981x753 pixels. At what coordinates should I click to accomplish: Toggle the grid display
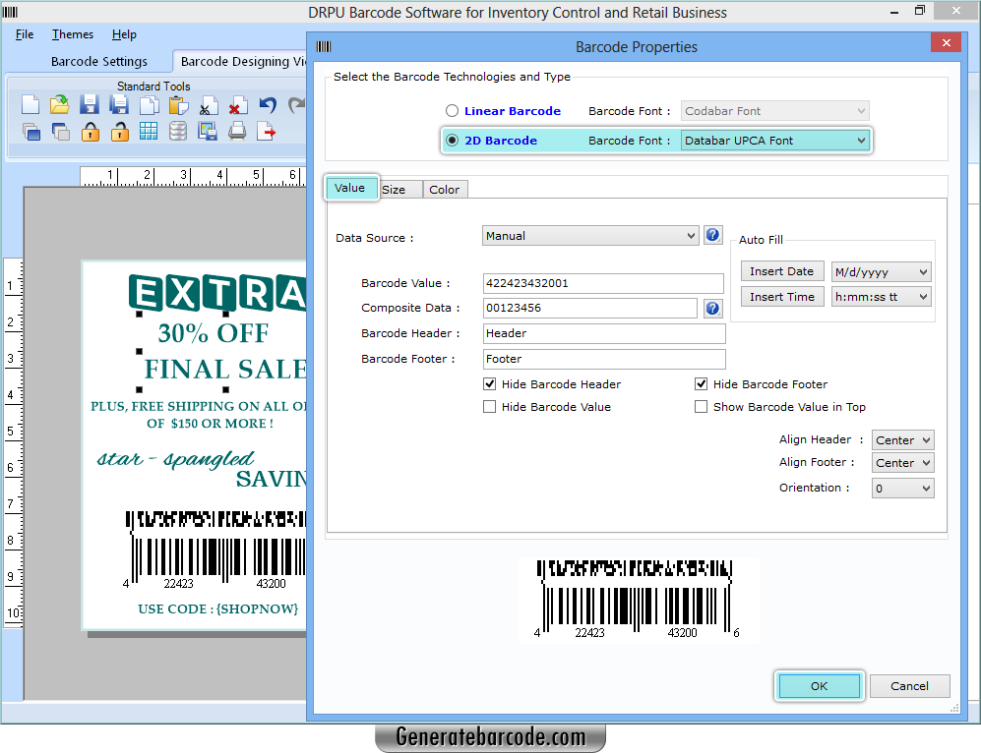(x=149, y=131)
